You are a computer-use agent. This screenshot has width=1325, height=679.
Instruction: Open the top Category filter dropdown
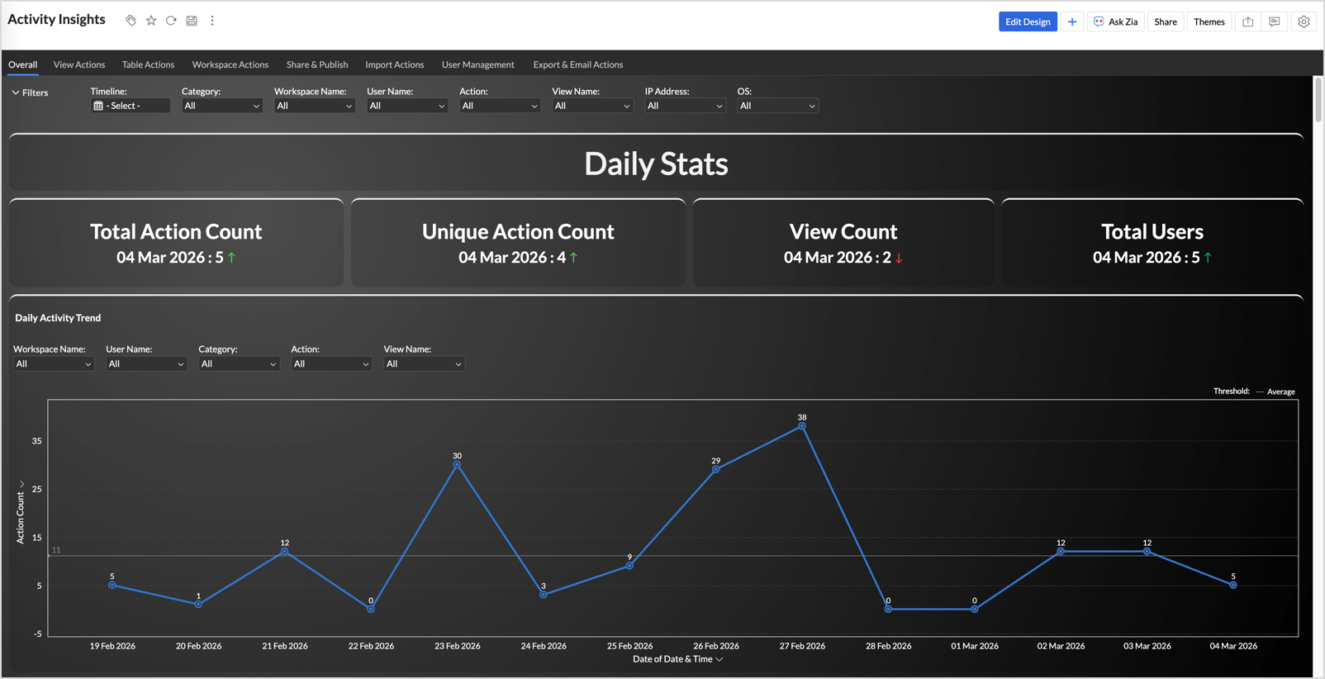pyautogui.click(x=221, y=106)
